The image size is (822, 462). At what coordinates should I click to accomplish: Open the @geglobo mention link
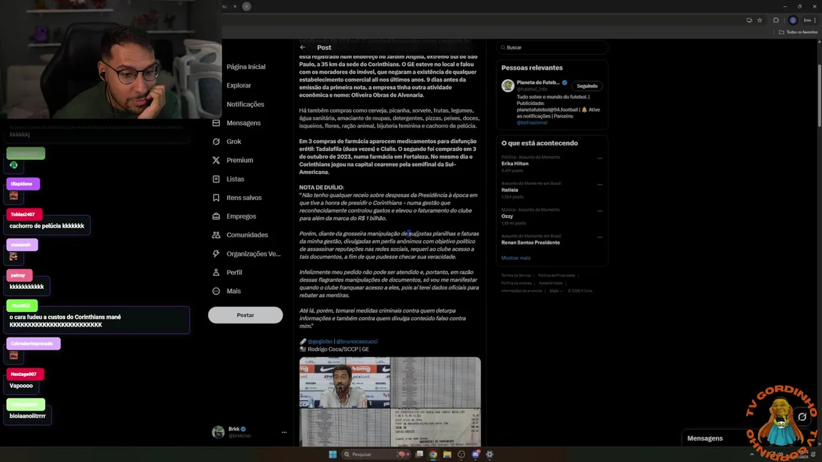pos(320,341)
